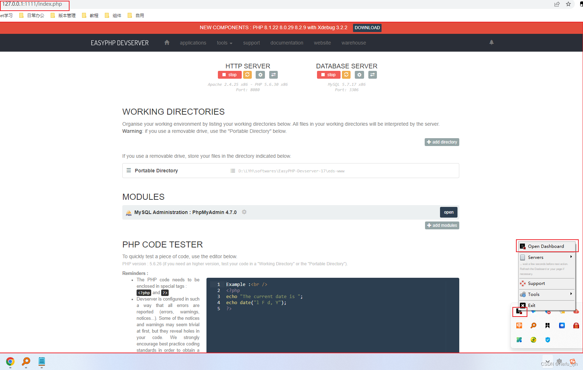
Task: Collapse the hidden tray icons chevron
Action: pos(548,361)
